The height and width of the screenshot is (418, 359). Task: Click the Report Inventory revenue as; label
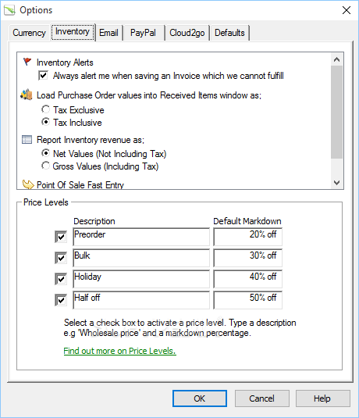(x=91, y=140)
